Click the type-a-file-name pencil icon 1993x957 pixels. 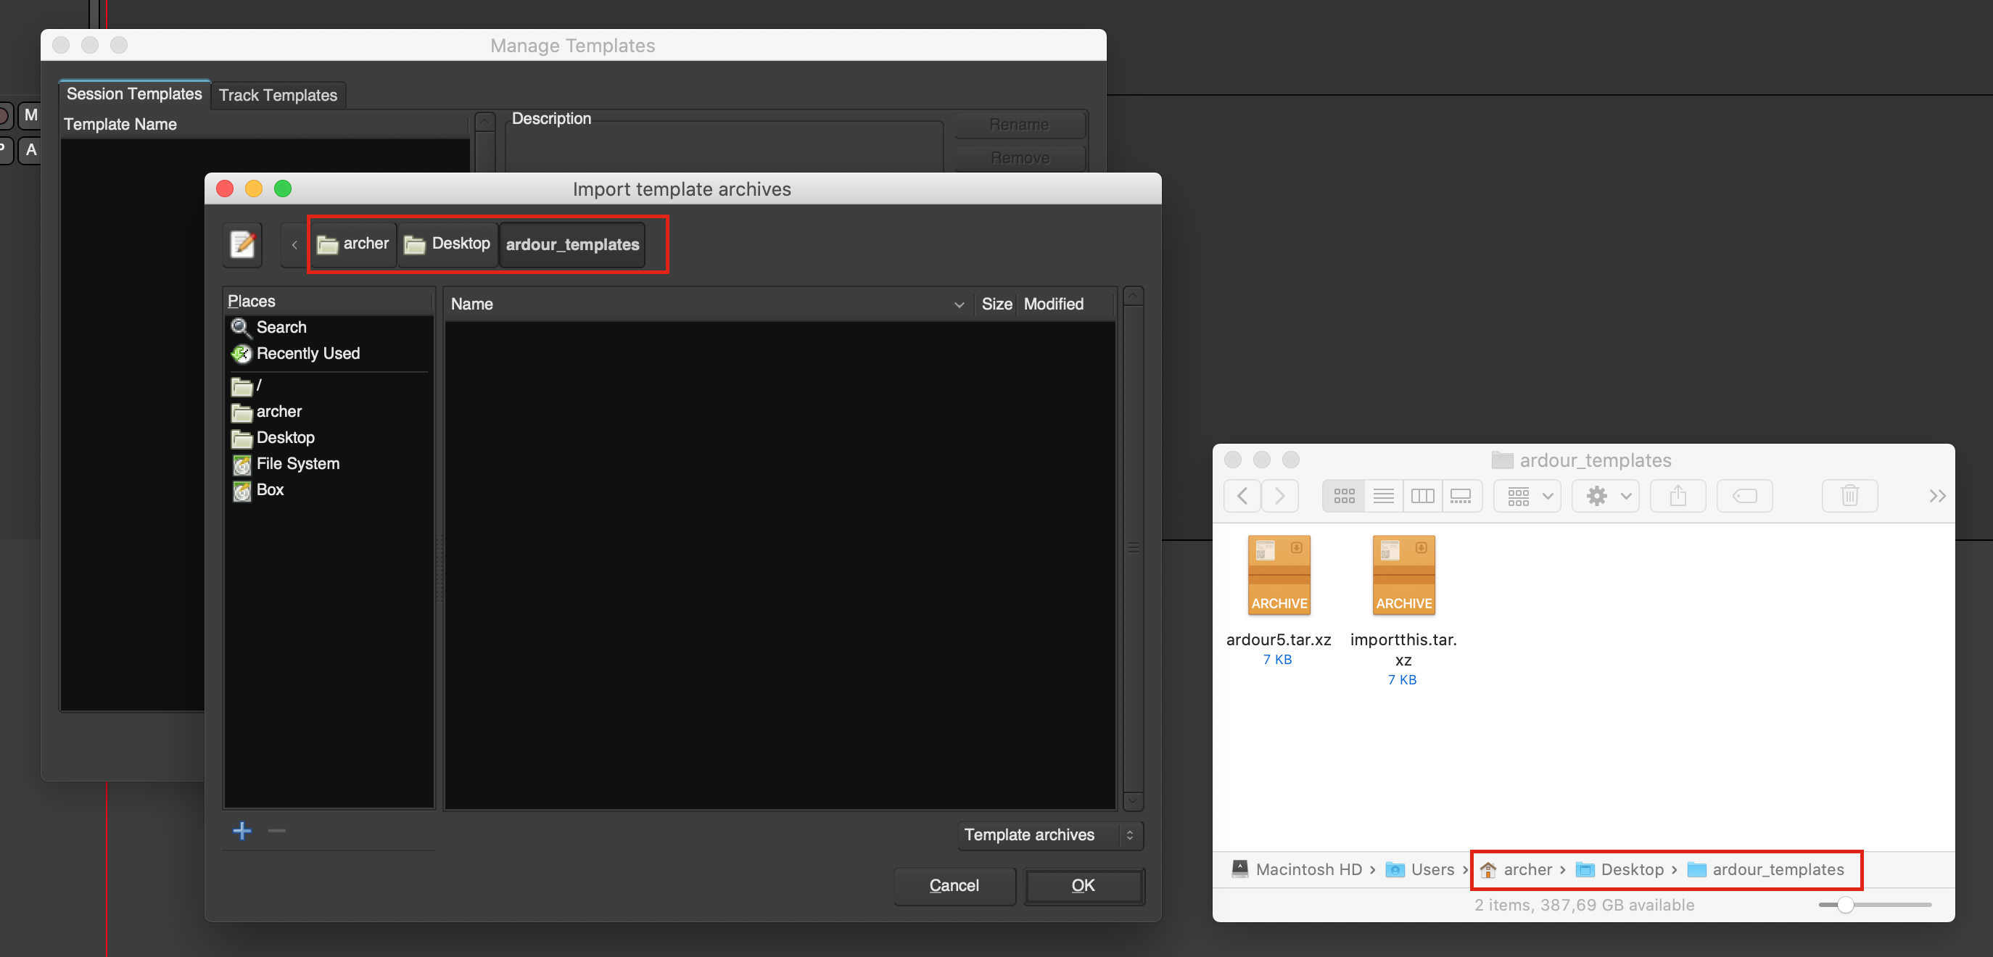point(242,244)
